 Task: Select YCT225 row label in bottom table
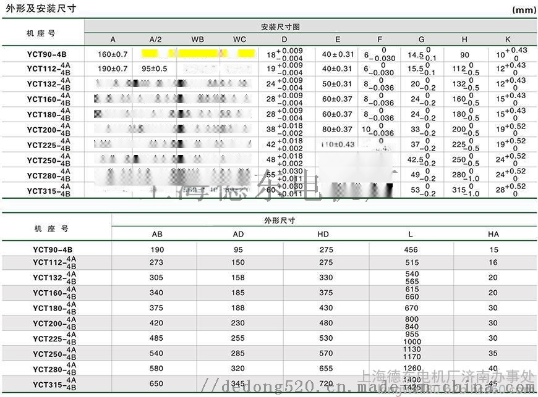click(x=54, y=338)
